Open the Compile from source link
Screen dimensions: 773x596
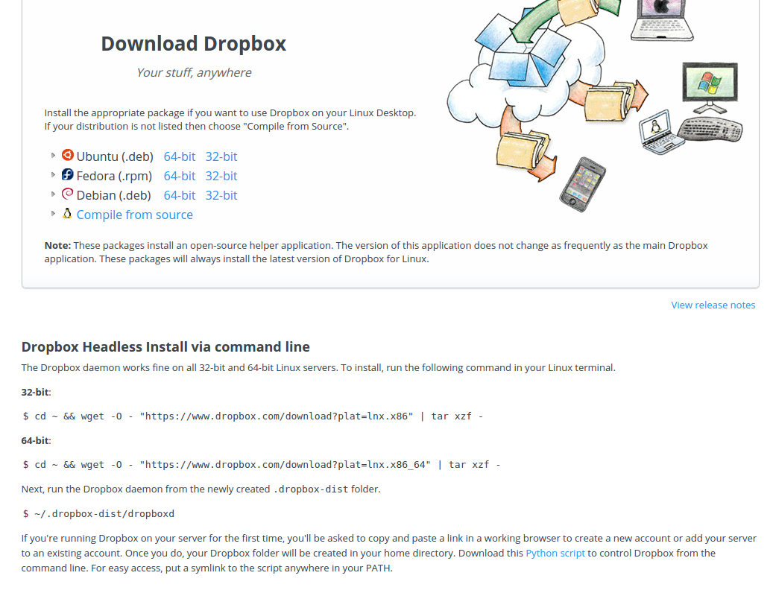pos(135,215)
